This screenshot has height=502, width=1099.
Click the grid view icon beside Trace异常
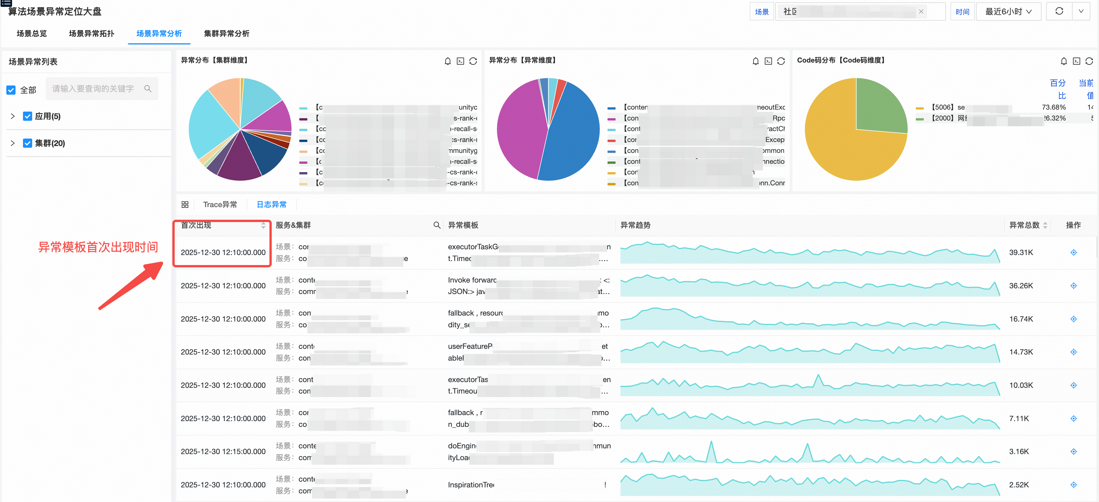tap(185, 205)
